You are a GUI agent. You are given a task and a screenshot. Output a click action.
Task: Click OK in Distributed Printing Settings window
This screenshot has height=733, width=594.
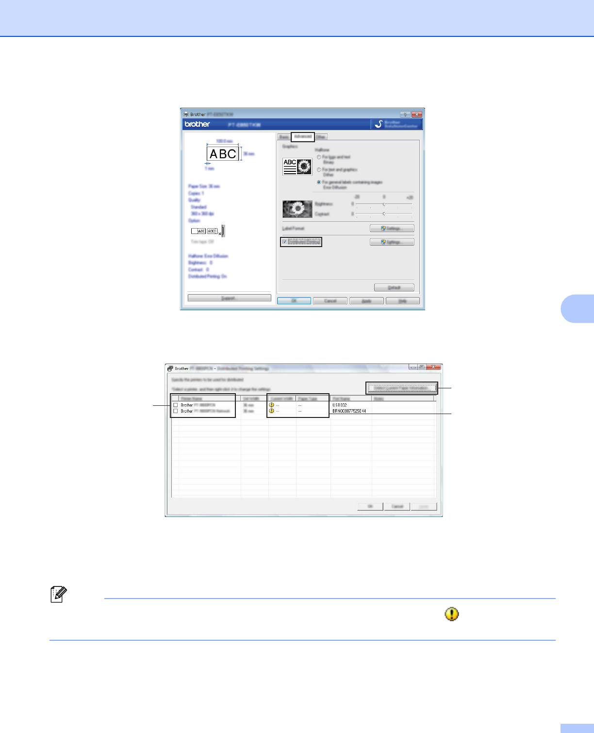(370, 506)
